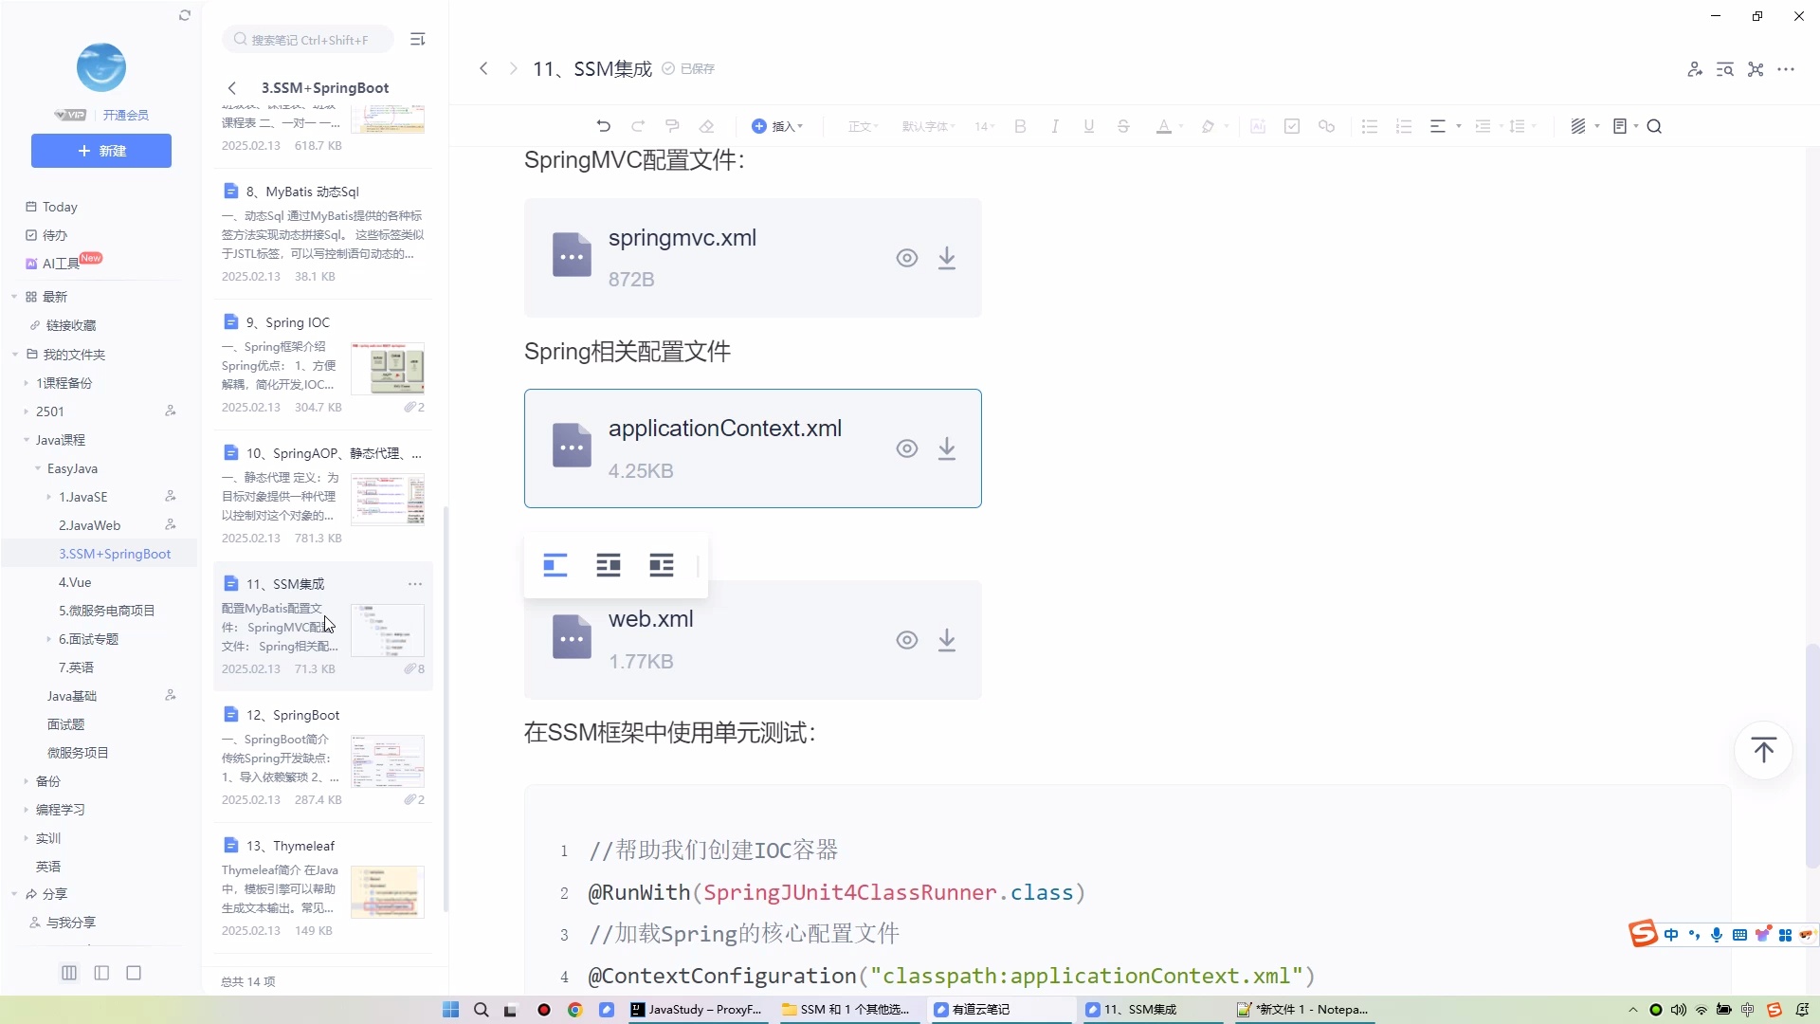The width and height of the screenshot is (1820, 1024).
Task: Launch Google Chrome from the taskbar
Action: point(575,1010)
